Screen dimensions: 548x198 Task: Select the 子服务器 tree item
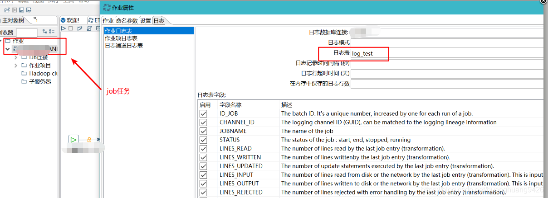[40, 81]
